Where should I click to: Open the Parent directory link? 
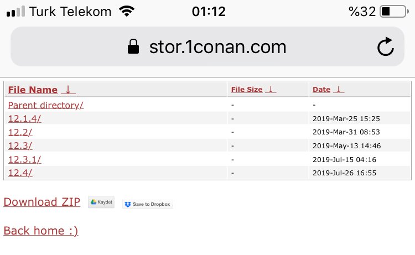pyautogui.click(x=45, y=105)
